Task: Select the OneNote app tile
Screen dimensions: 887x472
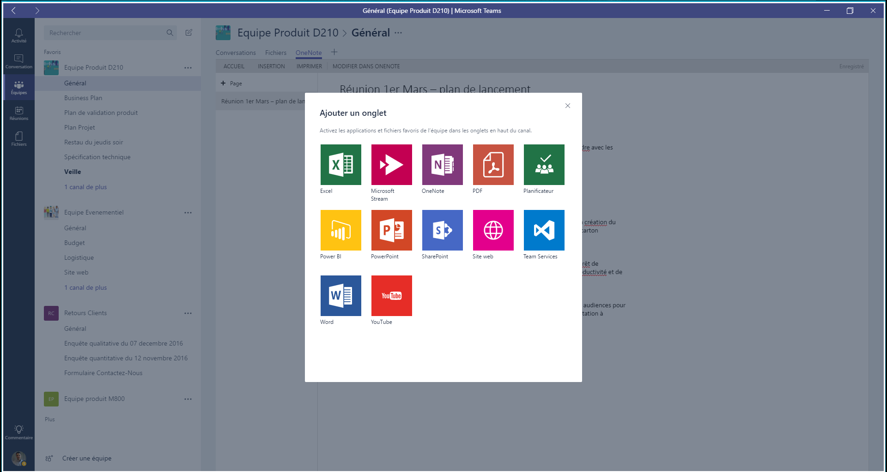Action: coord(442,165)
